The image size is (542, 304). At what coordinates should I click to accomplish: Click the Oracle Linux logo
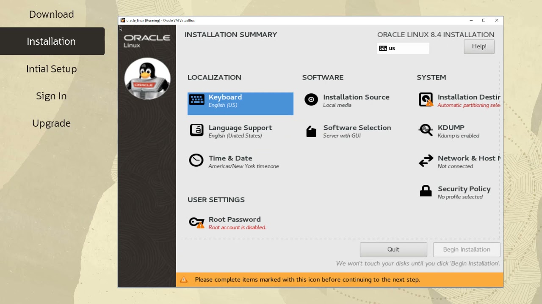coord(147,41)
